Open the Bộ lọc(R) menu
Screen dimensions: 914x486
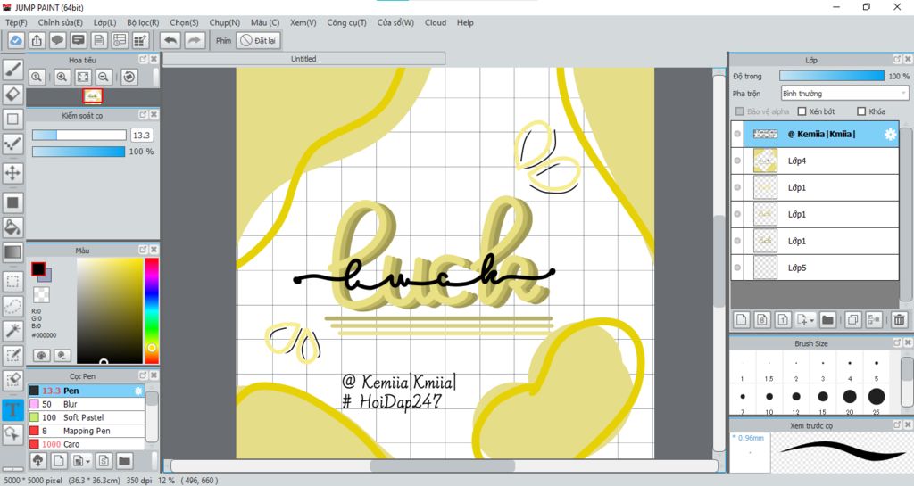click(143, 22)
